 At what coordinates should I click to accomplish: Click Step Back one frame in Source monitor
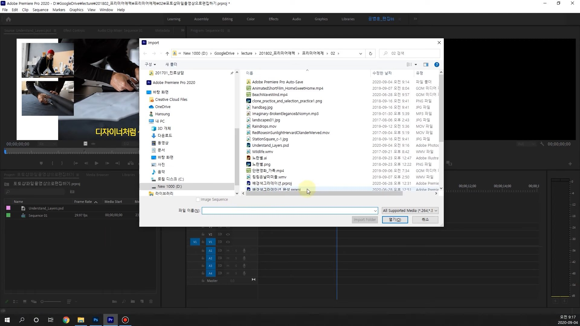pos(86,163)
